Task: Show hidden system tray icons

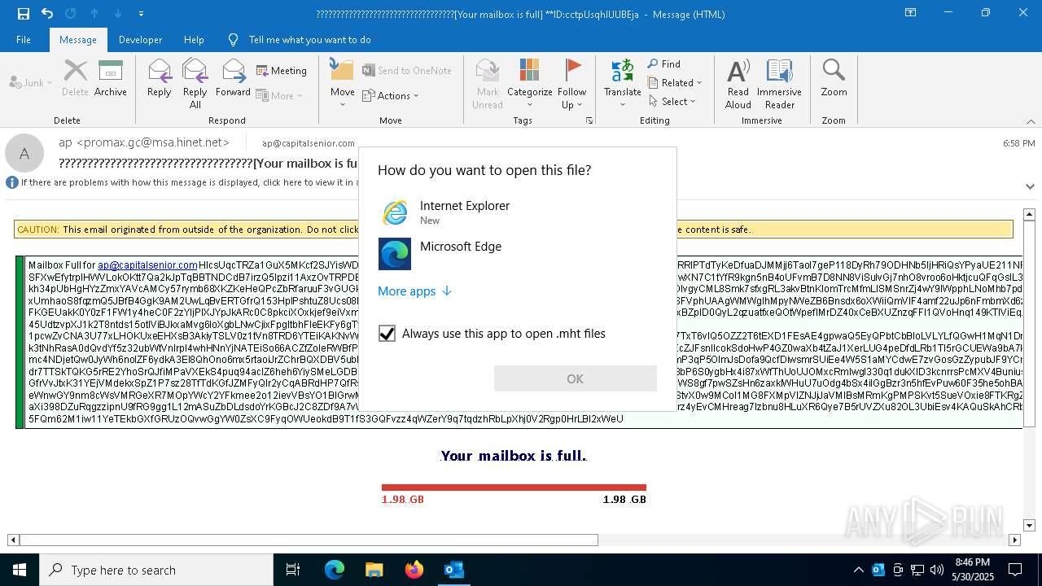Action: pos(858,570)
